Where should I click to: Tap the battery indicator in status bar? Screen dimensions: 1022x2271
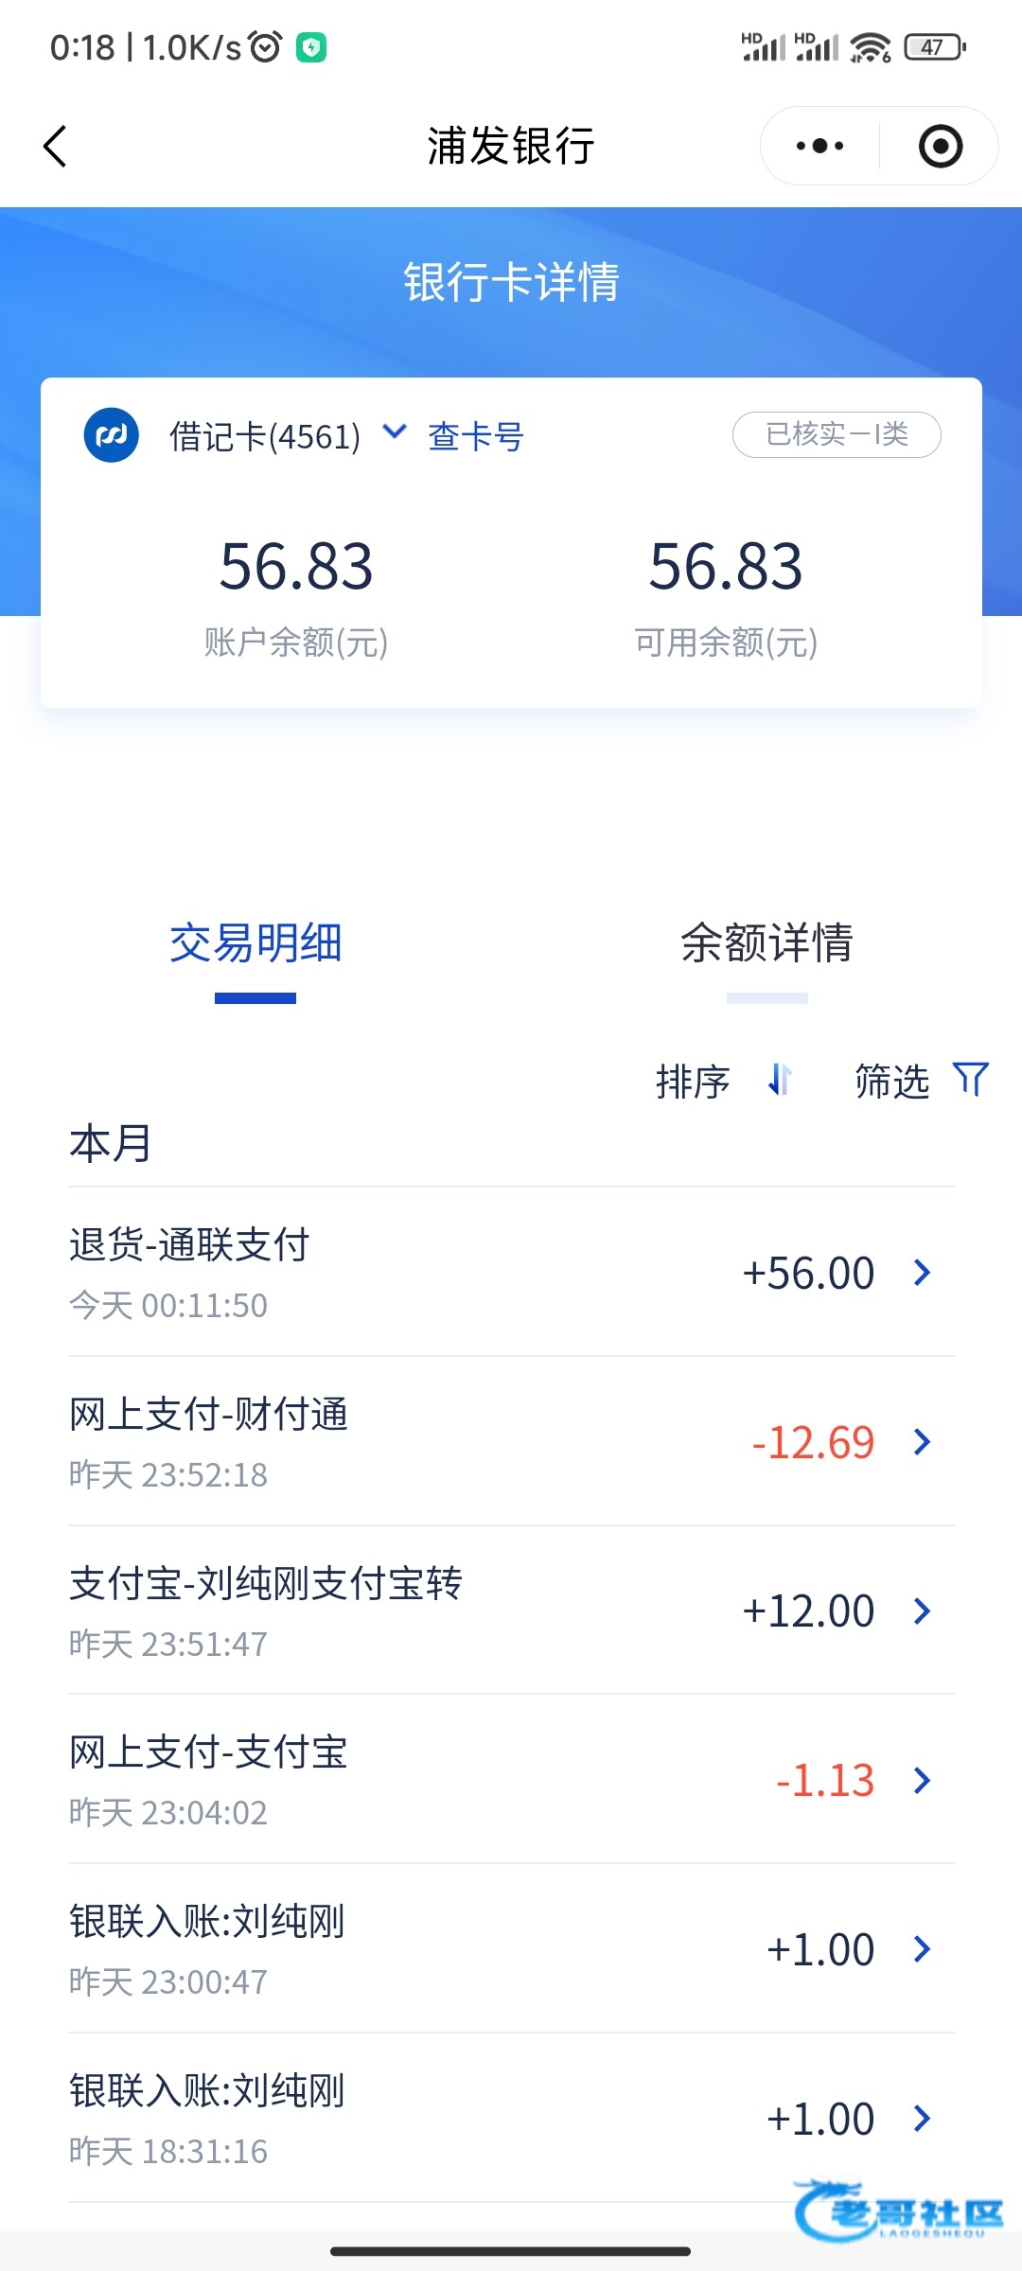tap(935, 47)
